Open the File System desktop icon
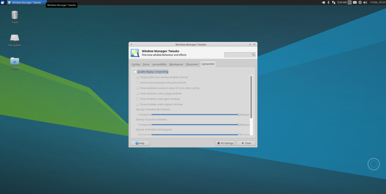The width and height of the screenshot is (386, 194). point(15,40)
